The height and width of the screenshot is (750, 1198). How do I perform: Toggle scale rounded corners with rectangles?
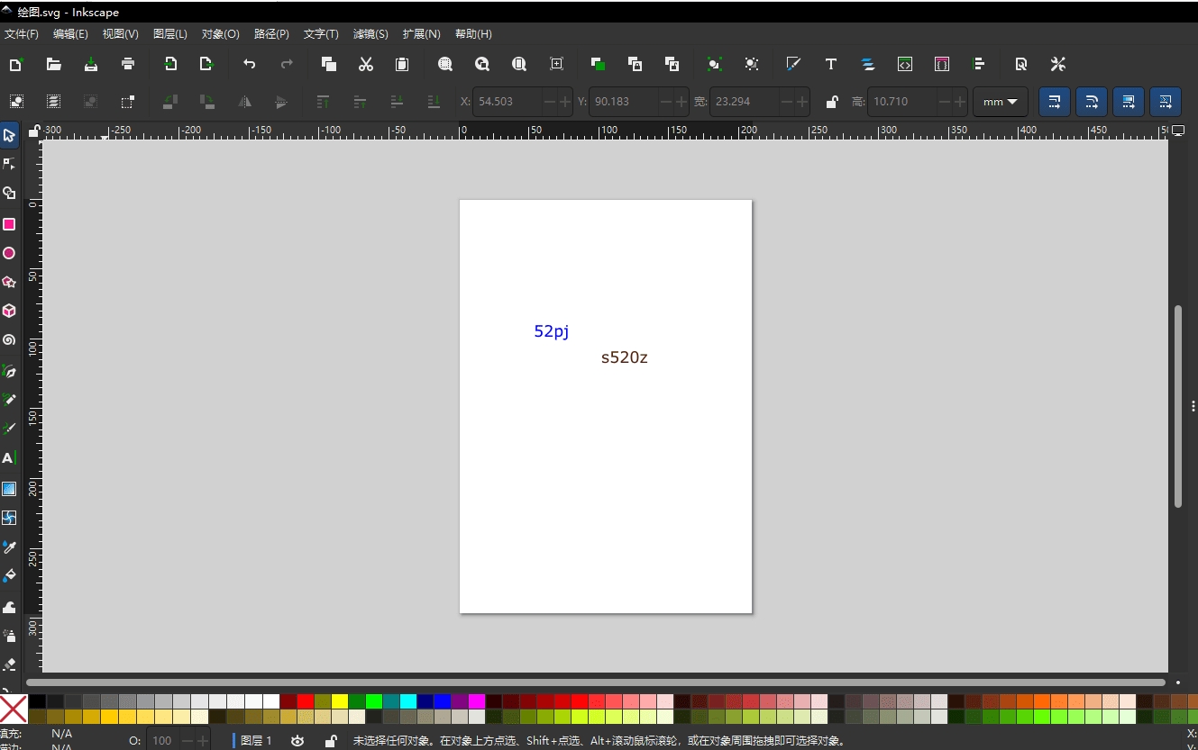coord(1092,102)
